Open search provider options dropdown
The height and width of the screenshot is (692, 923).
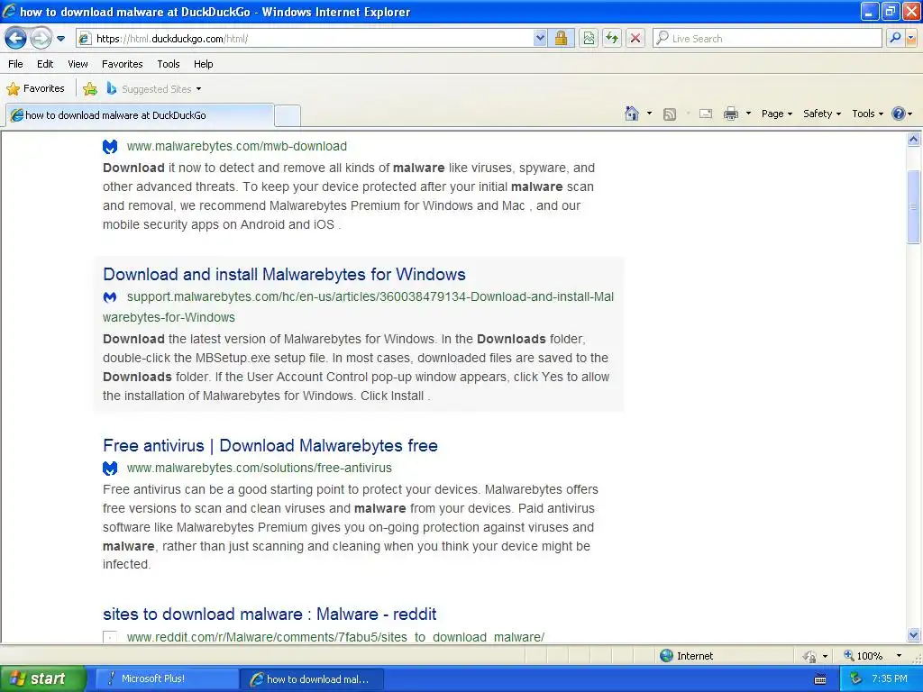(910, 39)
